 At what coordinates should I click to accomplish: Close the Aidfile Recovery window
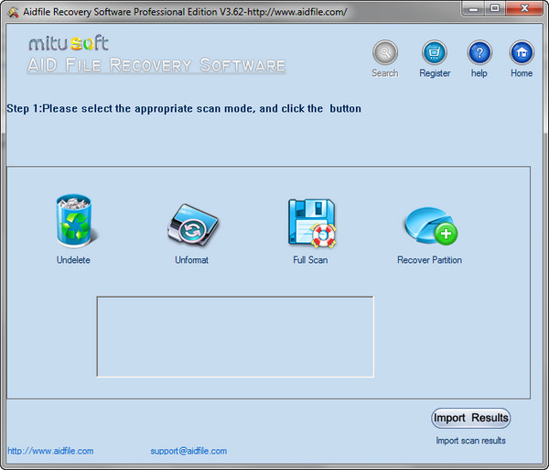coord(524,9)
